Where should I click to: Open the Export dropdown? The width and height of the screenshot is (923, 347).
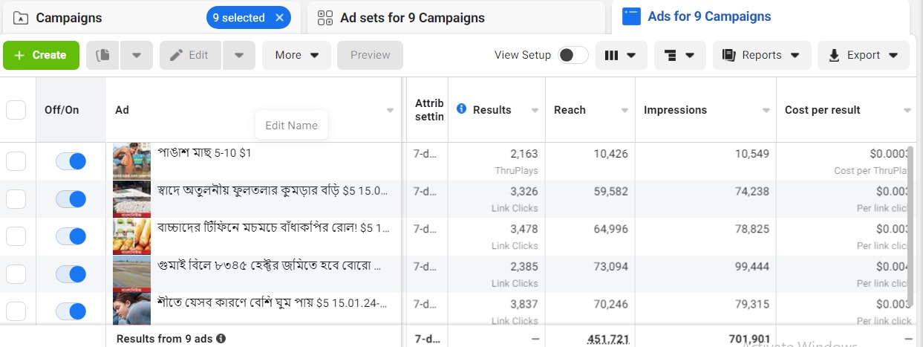pyautogui.click(x=863, y=55)
